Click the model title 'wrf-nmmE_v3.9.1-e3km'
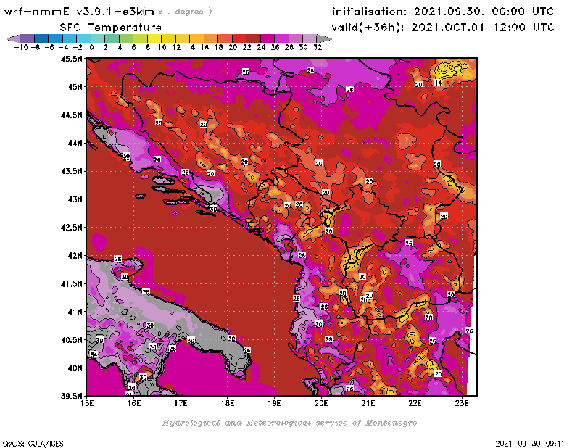The height and width of the screenshot is (448, 580). click(79, 12)
